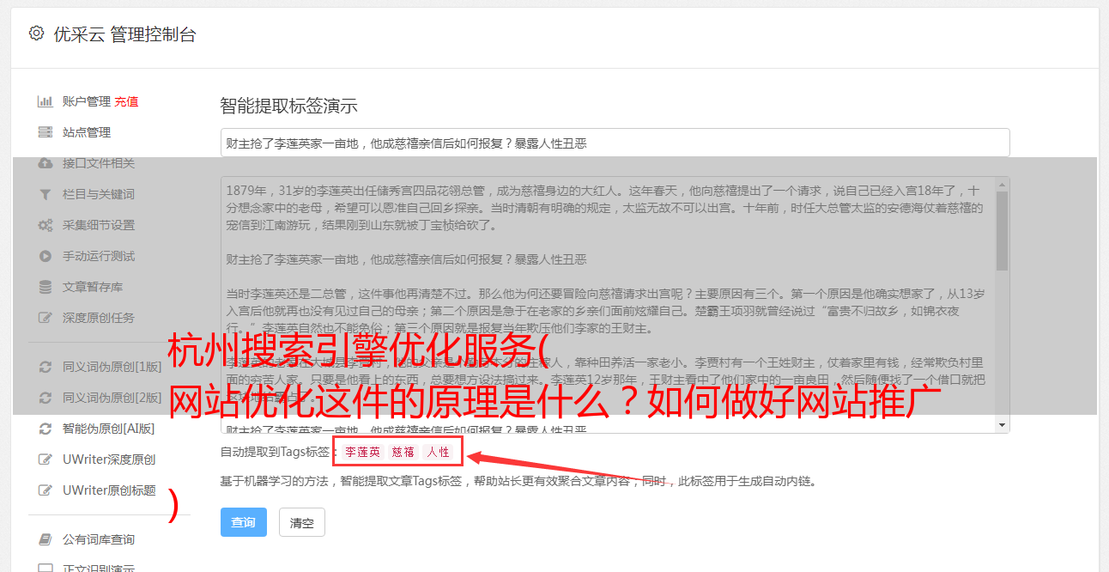Open UWriter深度原创 pencil icon
This screenshot has height=572, width=1109.
45,459
